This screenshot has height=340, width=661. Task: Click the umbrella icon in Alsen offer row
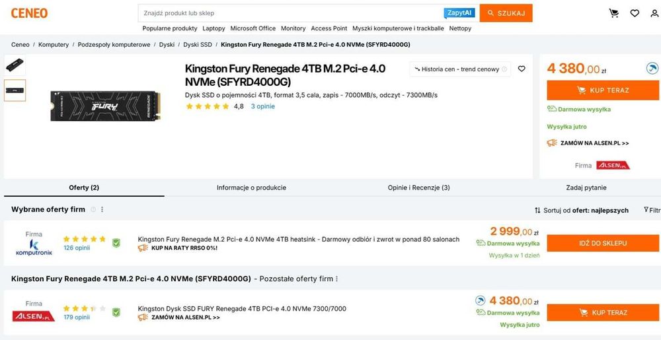pos(480,300)
